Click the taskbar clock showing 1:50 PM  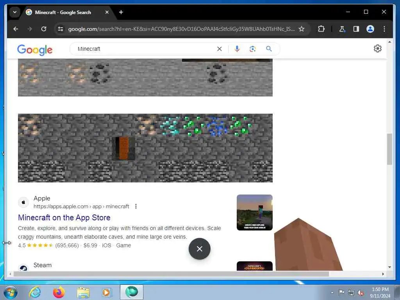(x=380, y=293)
